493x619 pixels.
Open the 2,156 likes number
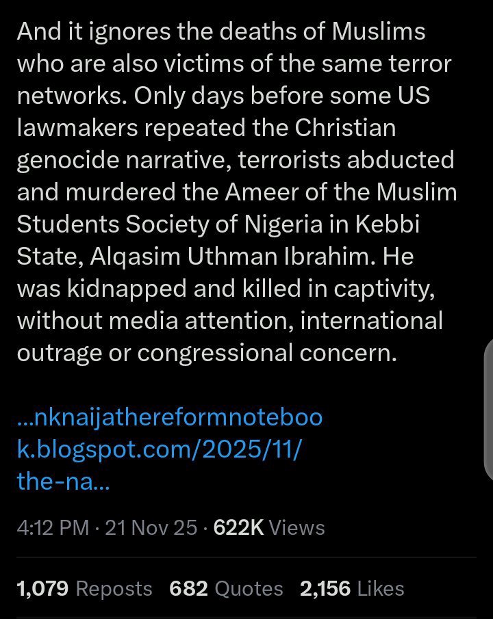click(x=325, y=588)
